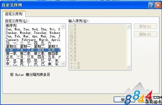This screenshot has width=162, height=105.
Task: Select the 星期日, 星期一 list entry
Action: point(33,47)
